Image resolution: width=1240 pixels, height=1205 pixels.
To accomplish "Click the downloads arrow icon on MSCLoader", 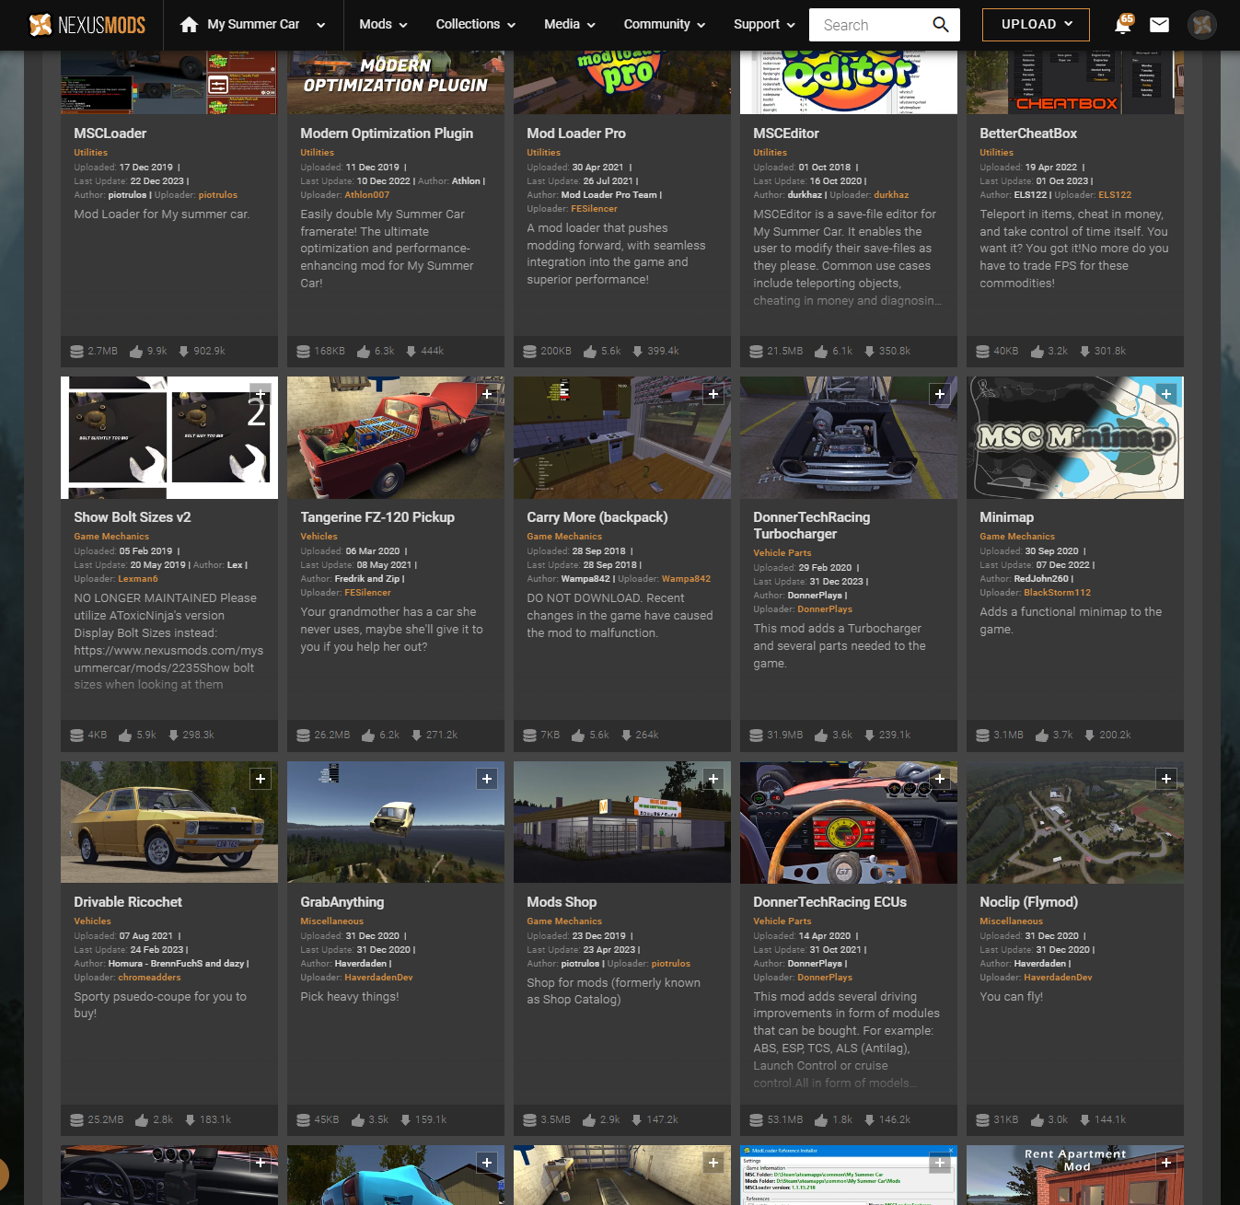I will (x=184, y=352).
